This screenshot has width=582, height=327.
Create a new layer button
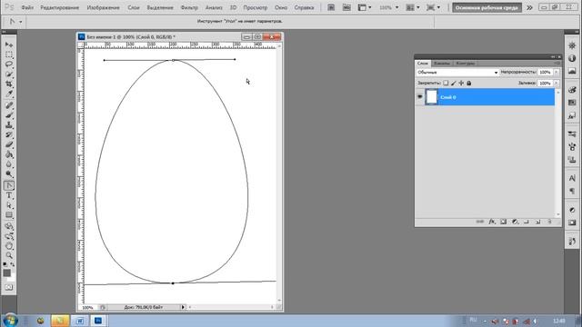[x=537, y=222]
